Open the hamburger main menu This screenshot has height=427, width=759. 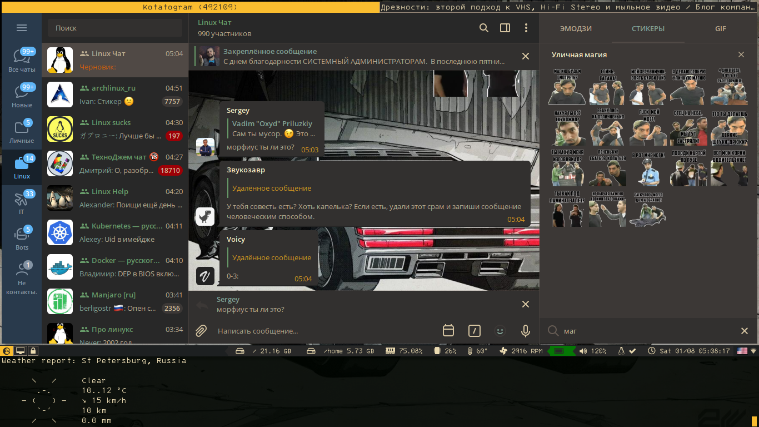pyautogui.click(x=22, y=28)
